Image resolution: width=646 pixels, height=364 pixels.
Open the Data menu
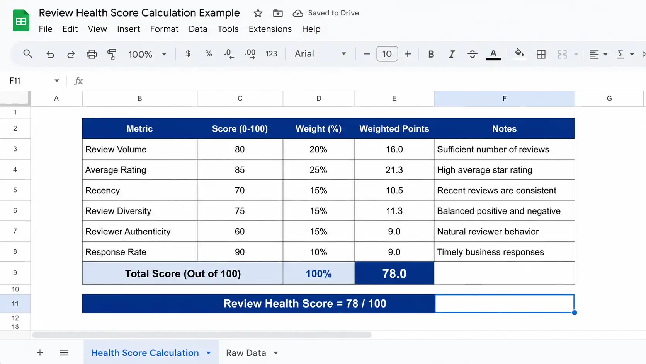[198, 29]
